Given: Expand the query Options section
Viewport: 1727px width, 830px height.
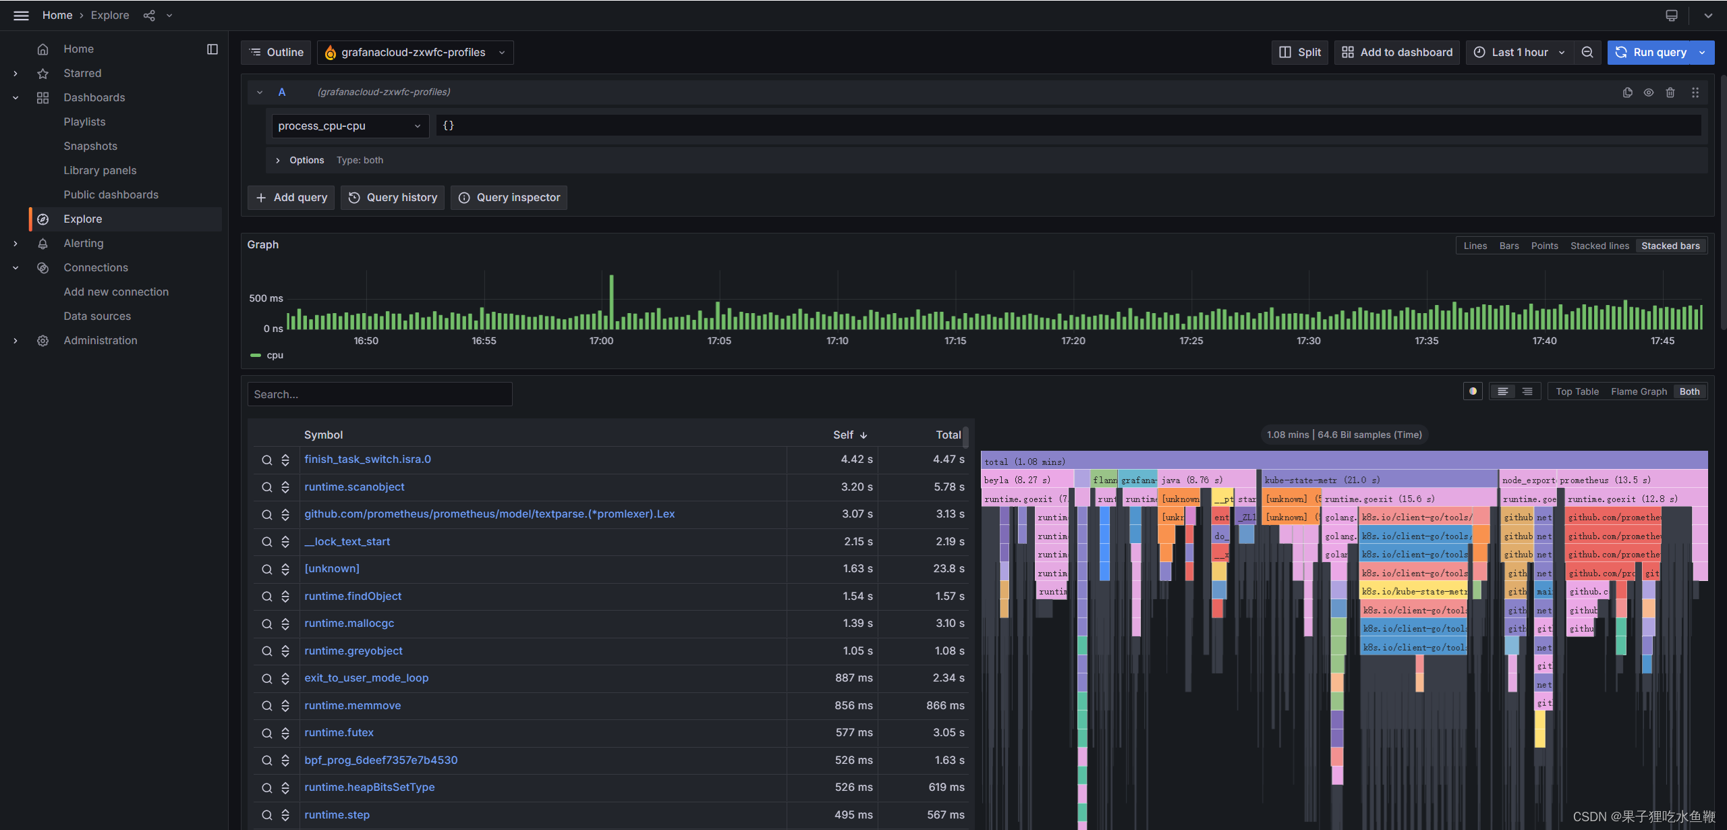Looking at the screenshot, I should (x=278, y=160).
